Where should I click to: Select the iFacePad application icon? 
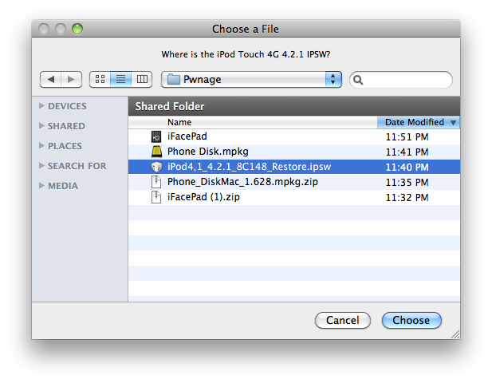156,136
